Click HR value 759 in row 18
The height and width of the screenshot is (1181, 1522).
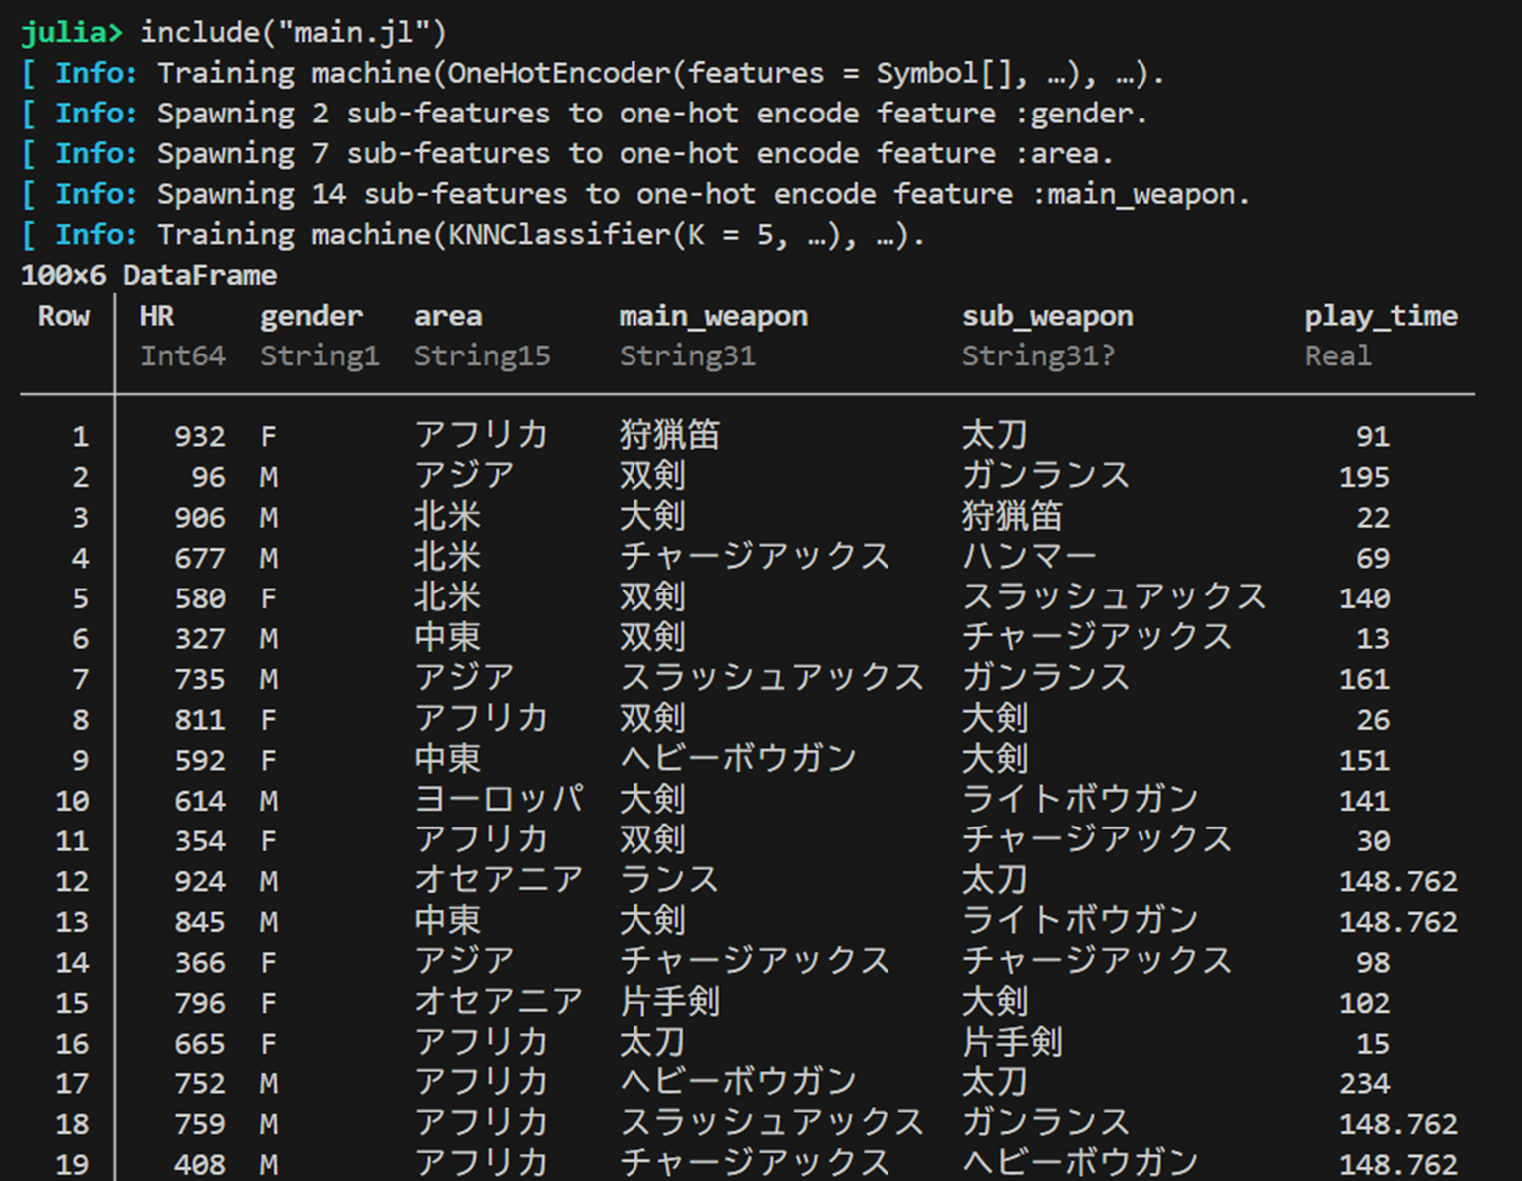(x=200, y=1124)
